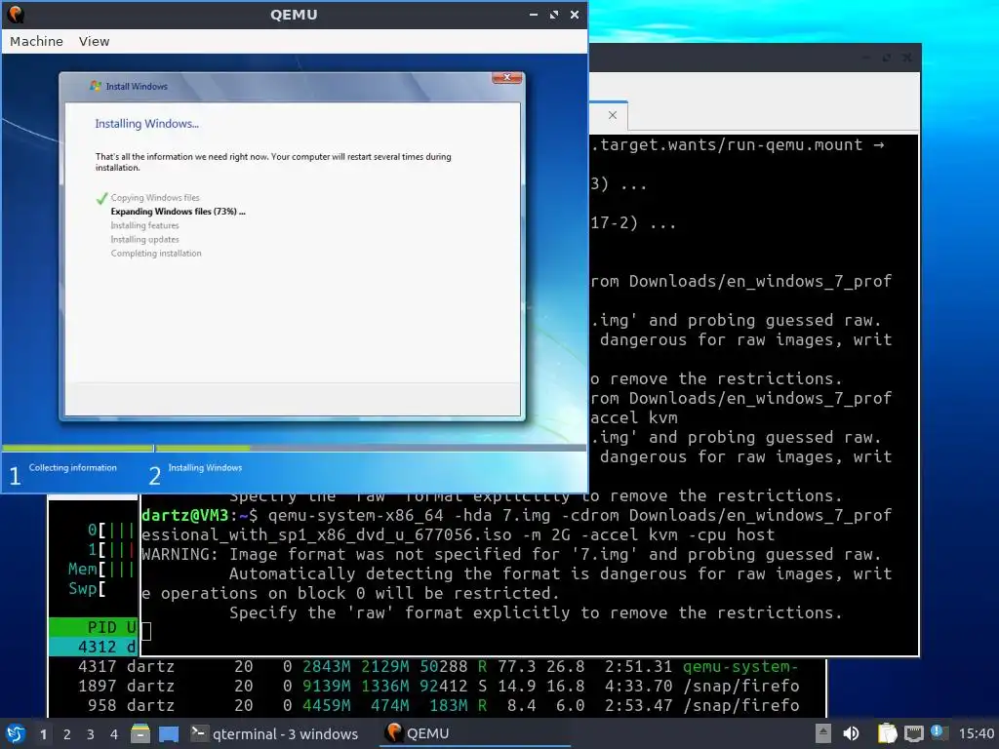
Task: Select the PID 4312 row in htop
Action: pyautogui.click(x=94, y=648)
